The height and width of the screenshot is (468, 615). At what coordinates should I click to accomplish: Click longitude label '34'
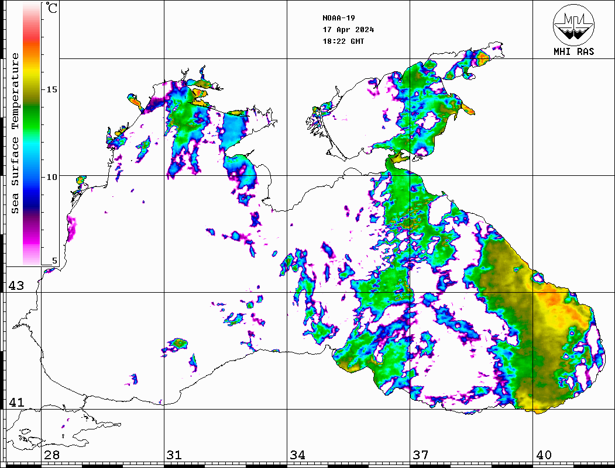coord(297,455)
